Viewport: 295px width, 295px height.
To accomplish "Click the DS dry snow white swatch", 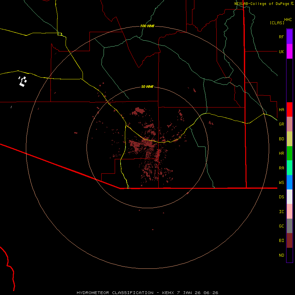I will click(289, 197).
